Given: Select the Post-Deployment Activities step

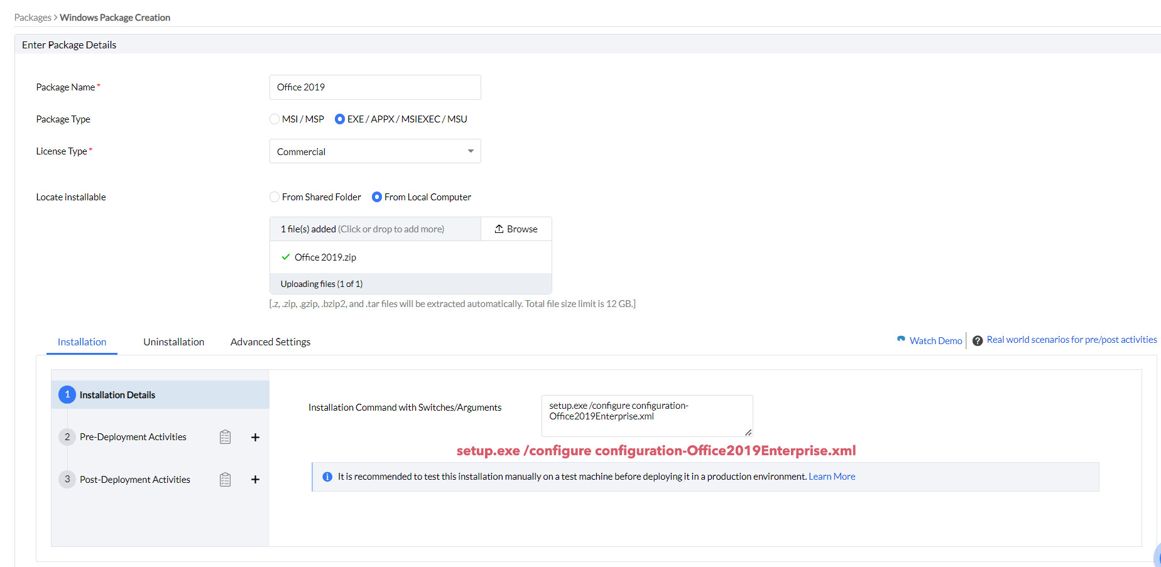Looking at the screenshot, I should (135, 480).
